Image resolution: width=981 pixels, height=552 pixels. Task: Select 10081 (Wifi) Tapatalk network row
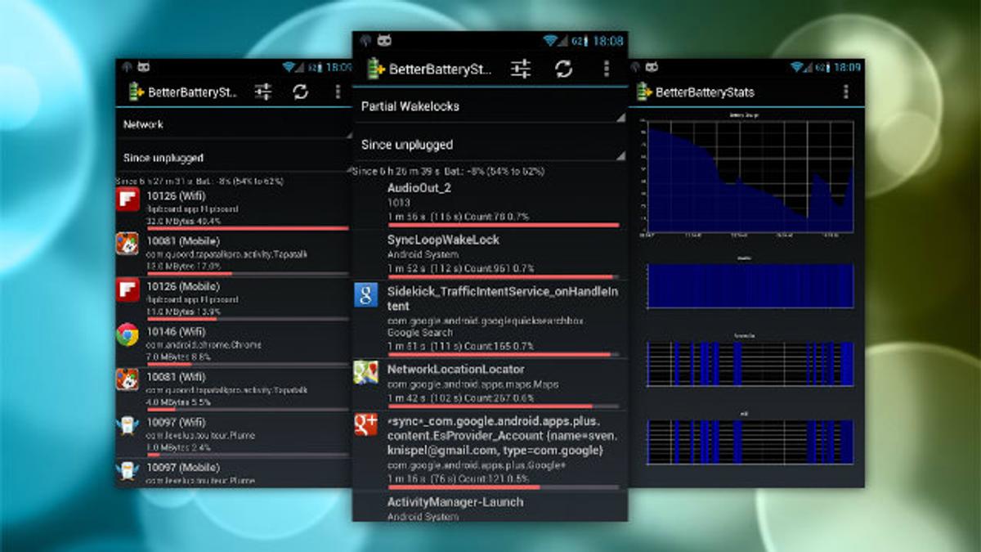[x=234, y=390]
